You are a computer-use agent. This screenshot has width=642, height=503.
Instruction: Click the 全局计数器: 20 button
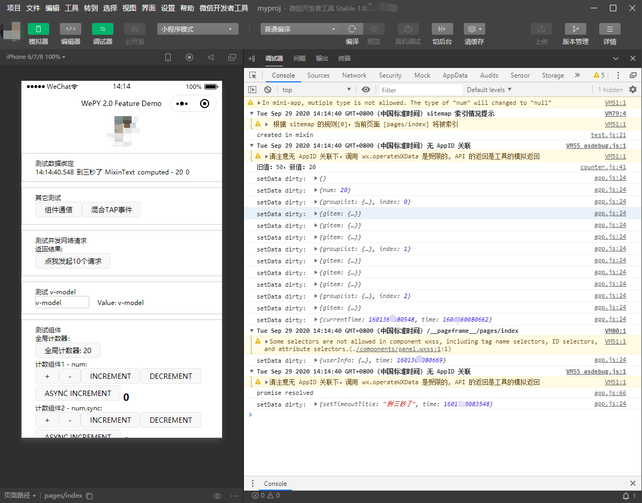coord(68,350)
